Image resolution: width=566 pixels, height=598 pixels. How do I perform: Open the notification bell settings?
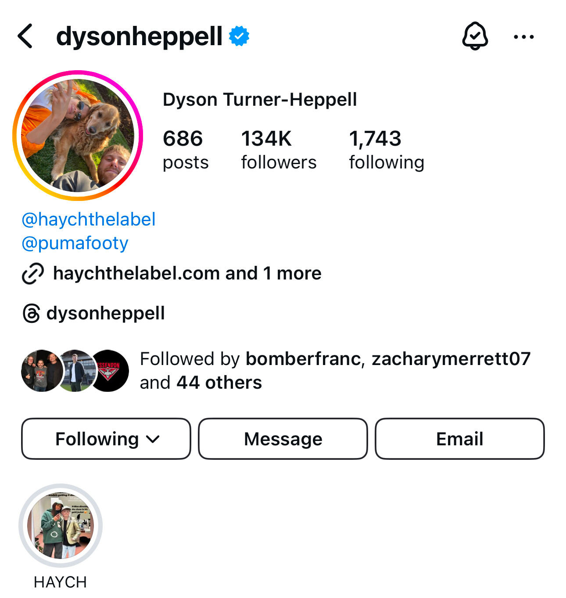coord(475,36)
